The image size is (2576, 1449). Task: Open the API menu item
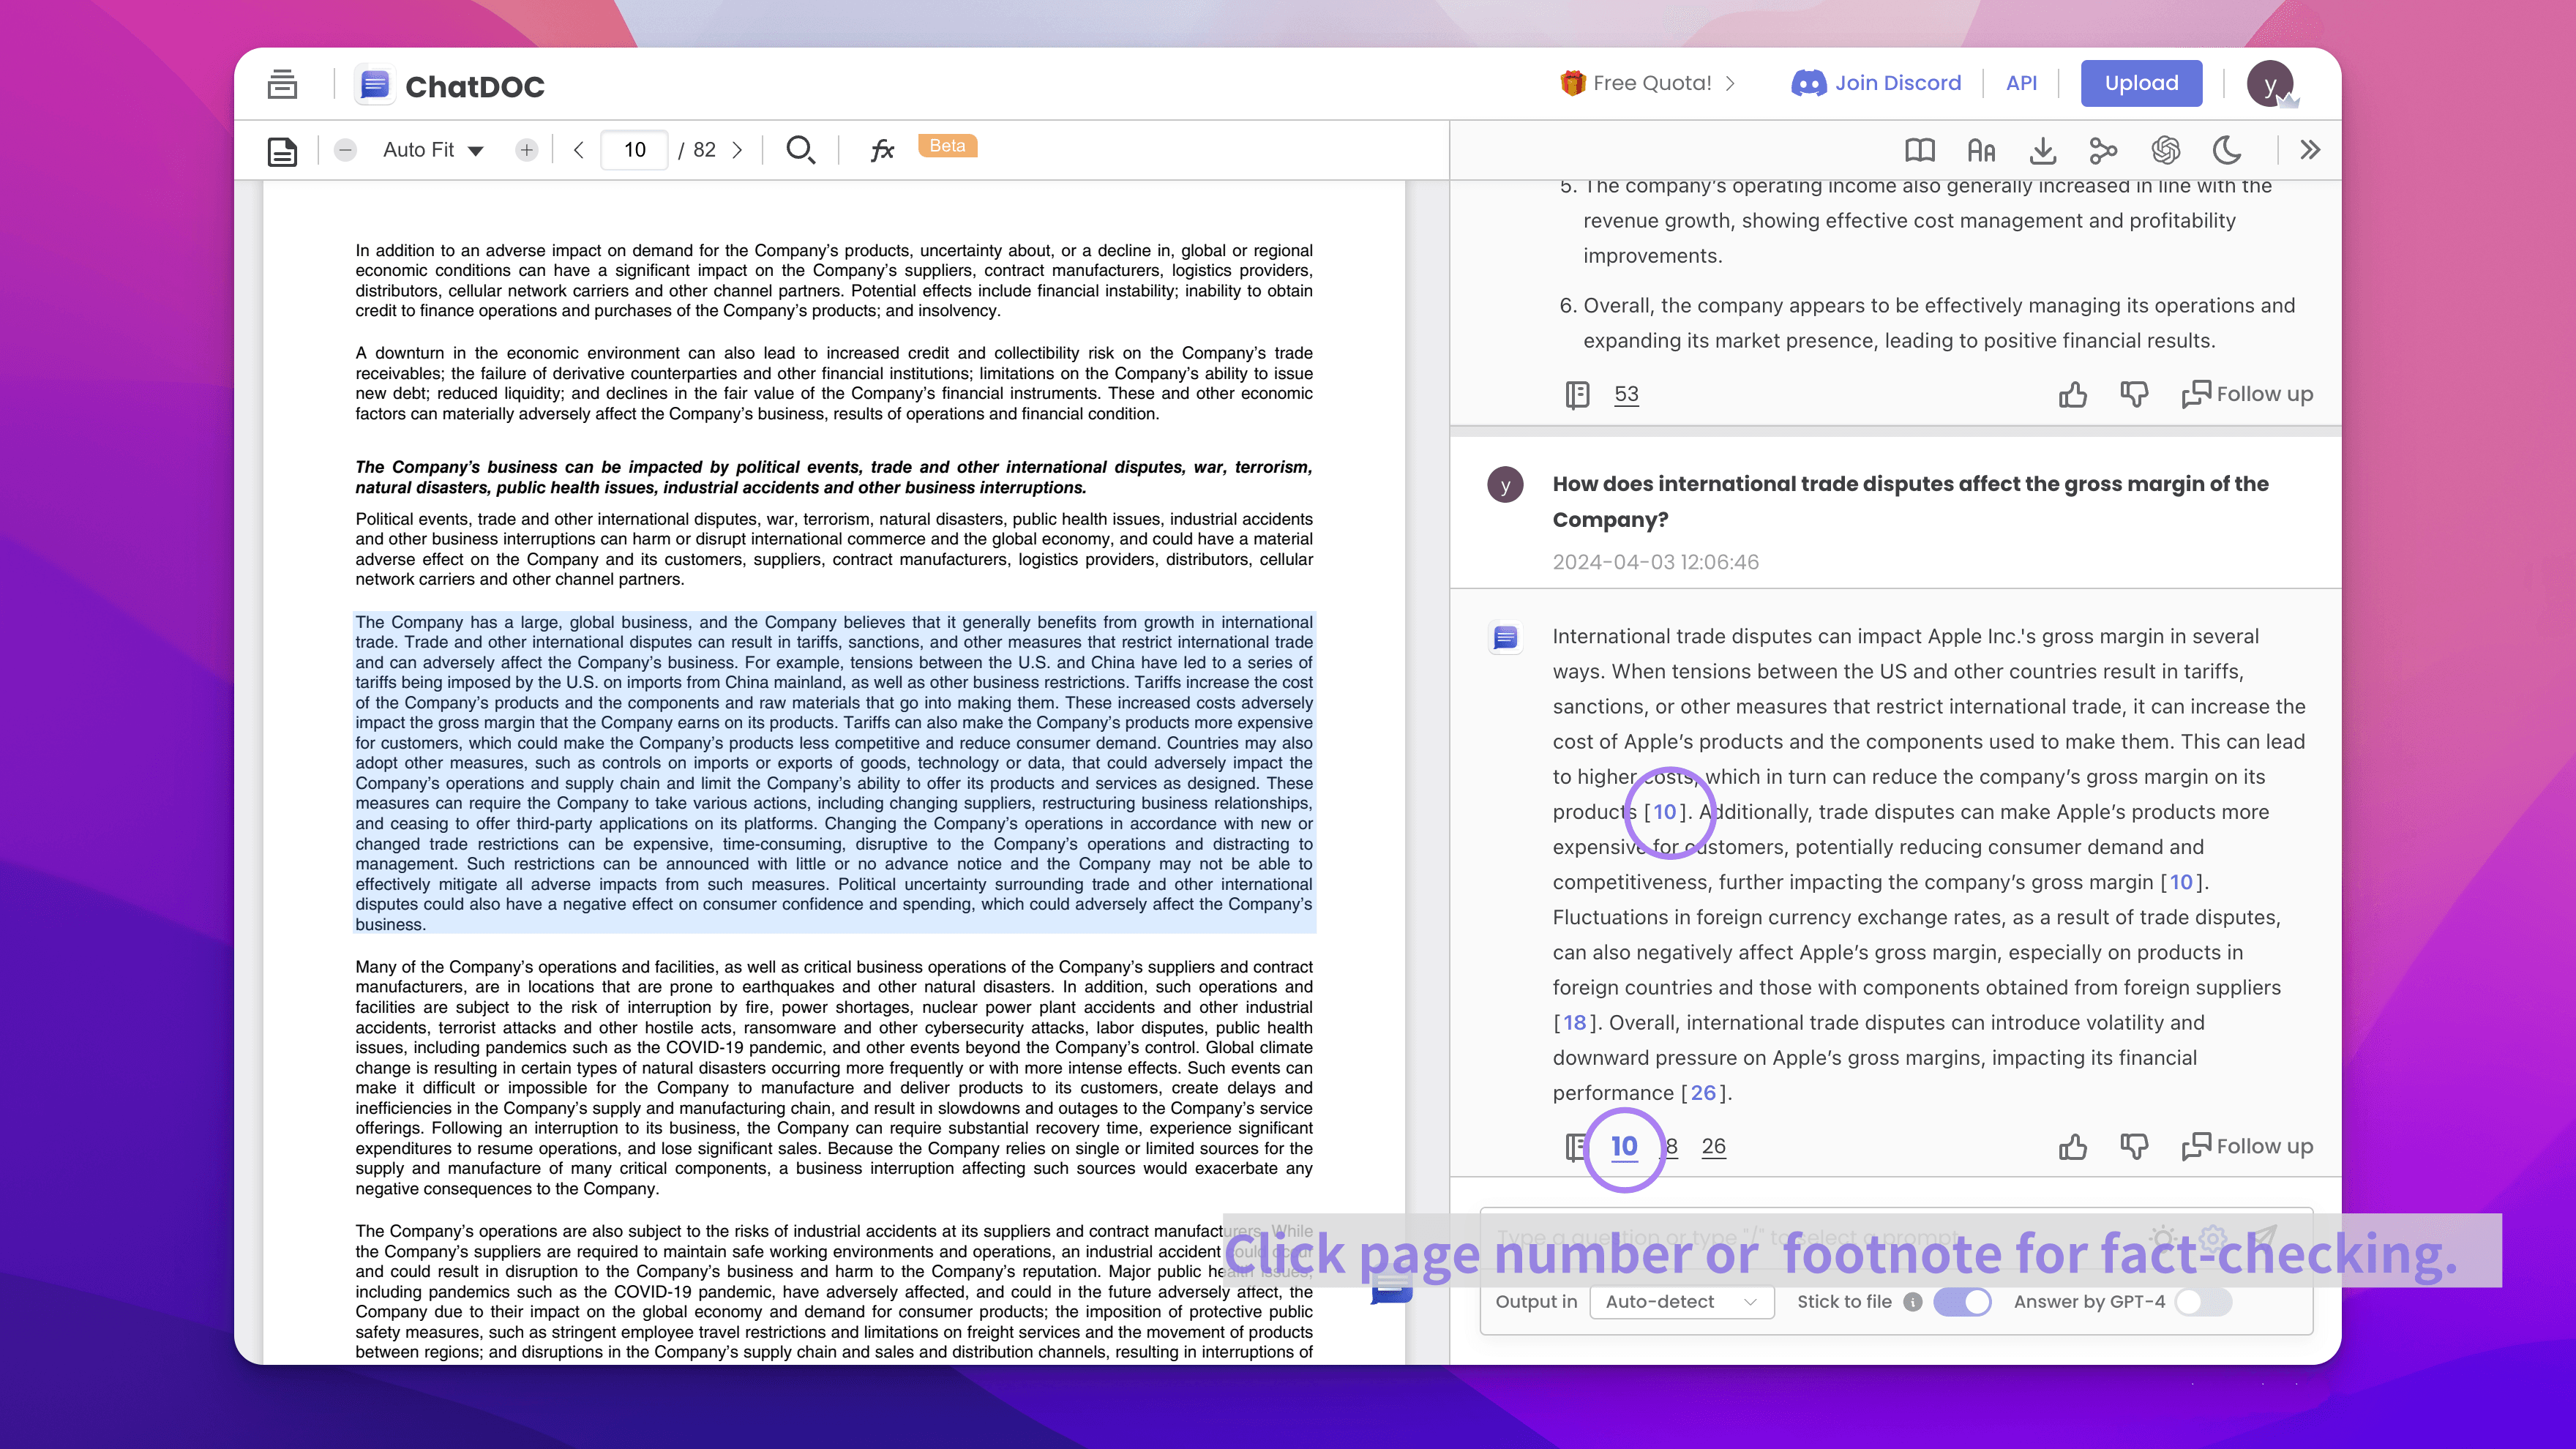click(2021, 83)
